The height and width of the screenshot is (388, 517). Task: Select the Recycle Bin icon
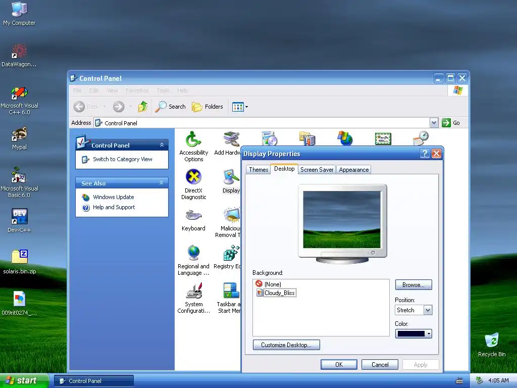[x=492, y=345]
